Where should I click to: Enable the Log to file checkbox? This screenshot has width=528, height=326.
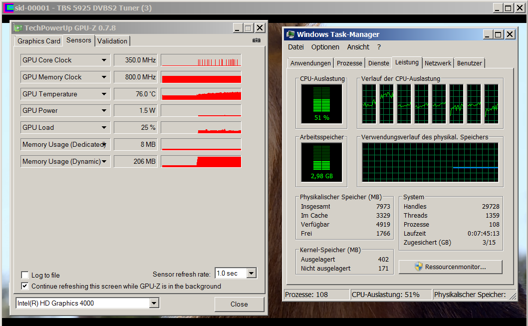click(x=25, y=275)
